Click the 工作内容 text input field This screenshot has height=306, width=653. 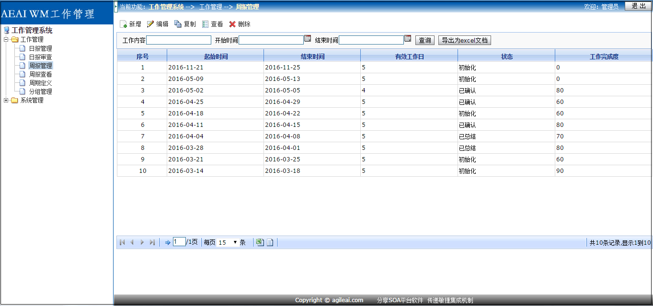[x=179, y=40]
